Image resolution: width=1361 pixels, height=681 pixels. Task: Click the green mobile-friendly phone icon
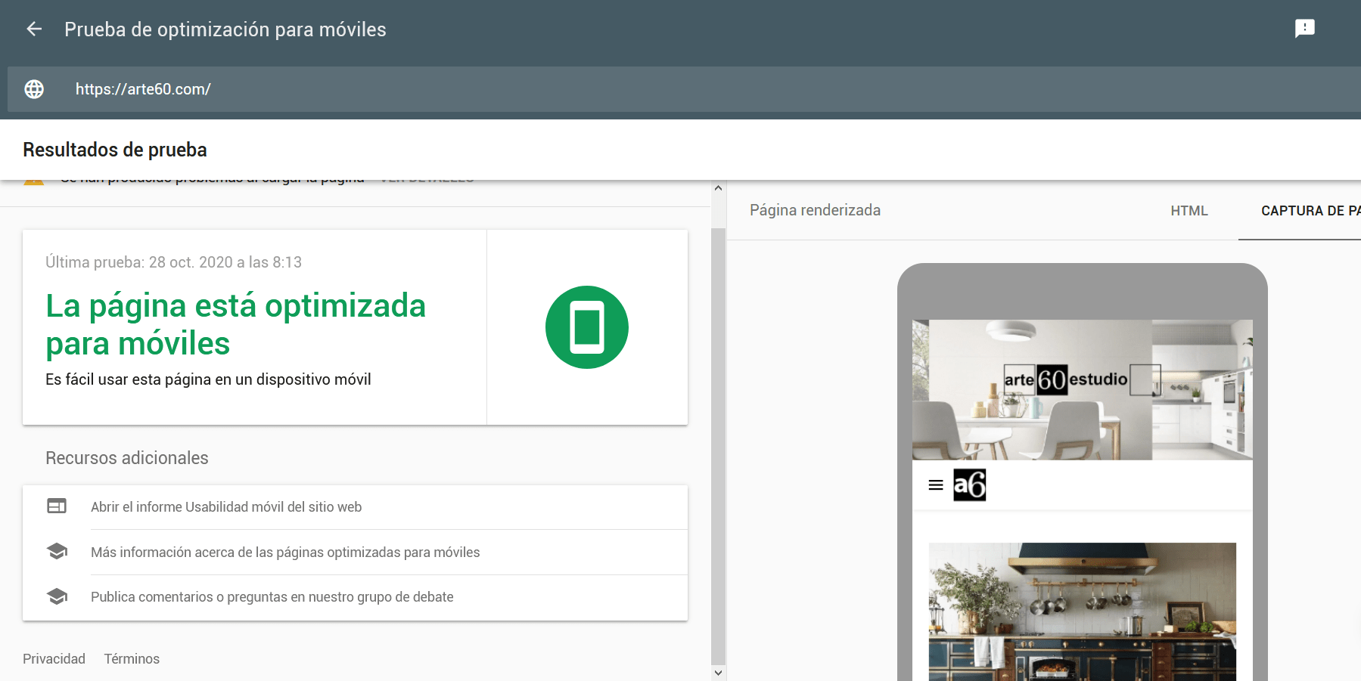(x=586, y=327)
